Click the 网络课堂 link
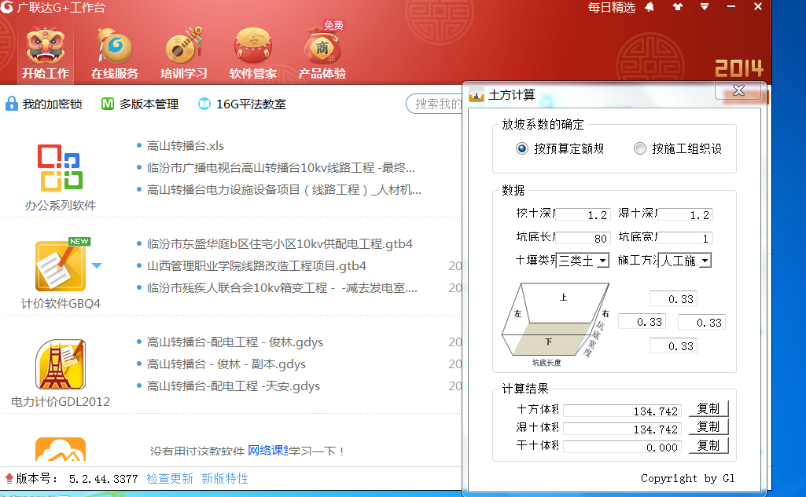Image resolution: width=806 pixels, height=497 pixels. coord(267,451)
